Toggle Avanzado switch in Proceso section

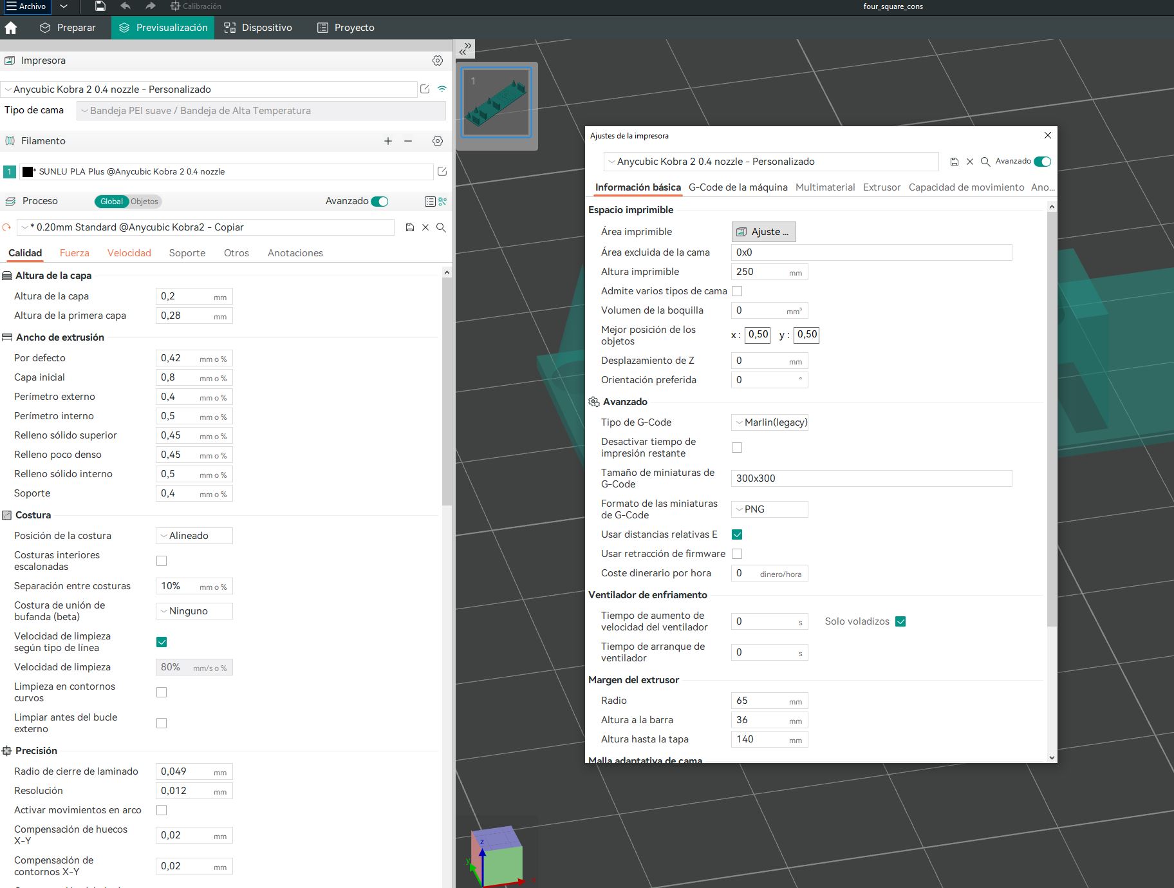380,202
